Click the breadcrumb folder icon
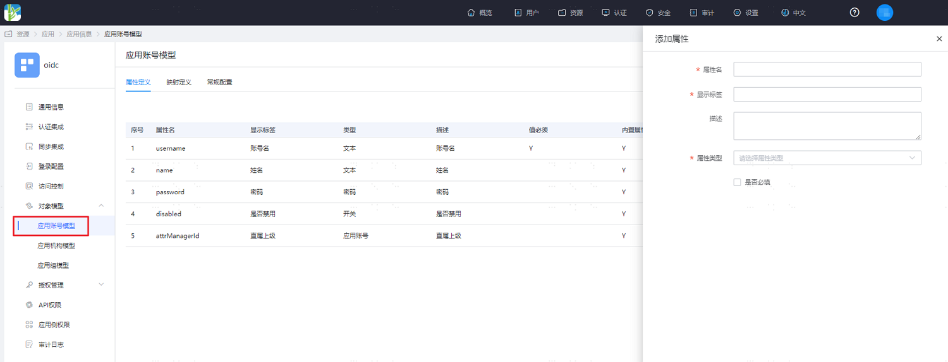Image resolution: width=948 pixels, height=362 pixels. pyautogui.click(x=9, y=34)
